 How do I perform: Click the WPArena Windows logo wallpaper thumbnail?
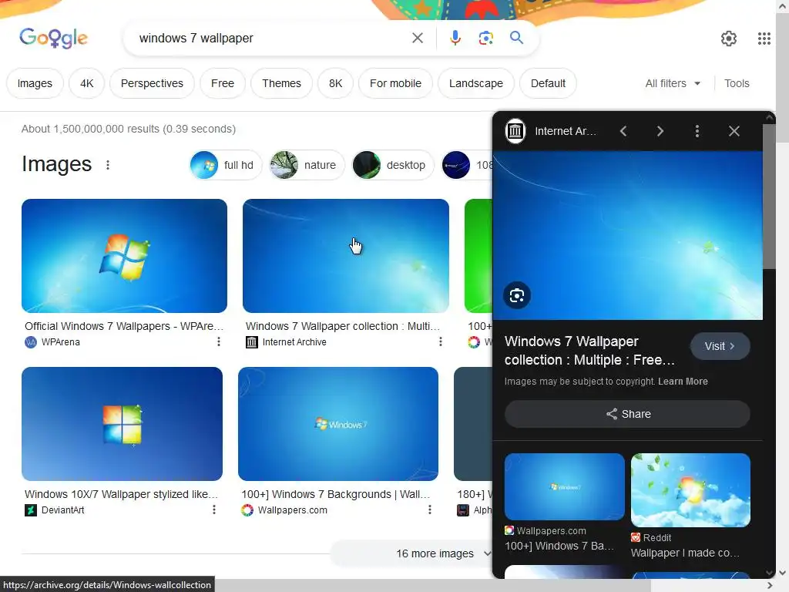124,256
